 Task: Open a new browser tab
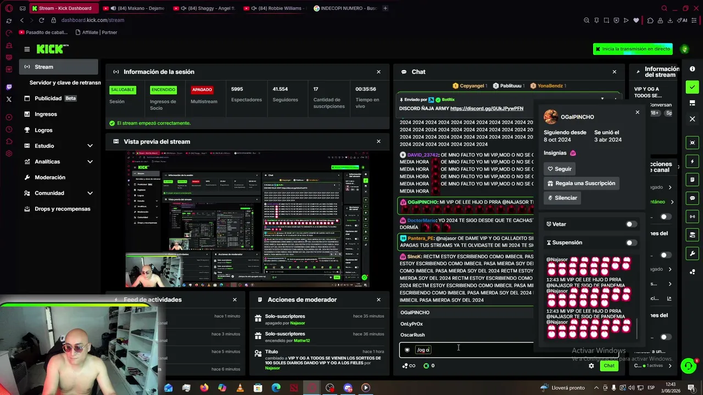(385, 8)
